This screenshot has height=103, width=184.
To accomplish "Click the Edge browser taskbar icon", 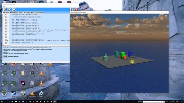I will pyautogui.click(x=26, y=102).
